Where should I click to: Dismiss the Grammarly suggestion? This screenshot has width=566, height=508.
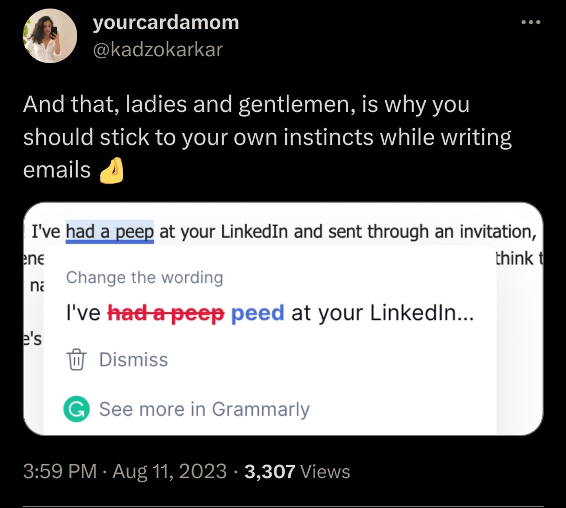click(x=134, y=359)
